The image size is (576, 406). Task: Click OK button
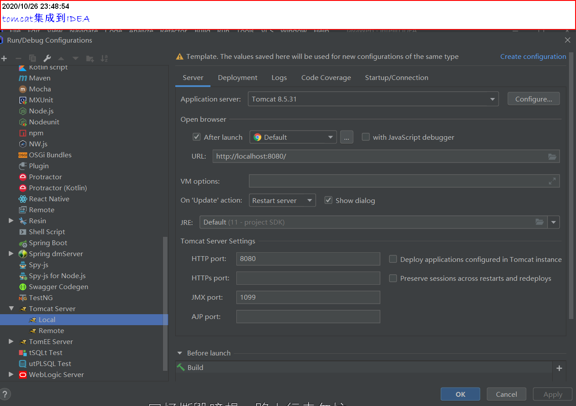point(460,394)
